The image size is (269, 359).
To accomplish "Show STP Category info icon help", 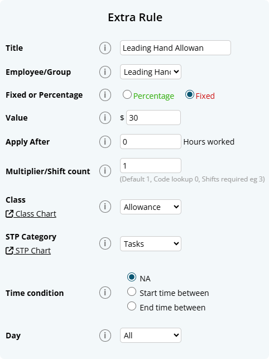I will click(x=105, y=243).
